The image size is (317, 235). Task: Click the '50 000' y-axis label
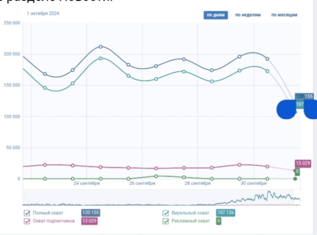coord(13,148)
